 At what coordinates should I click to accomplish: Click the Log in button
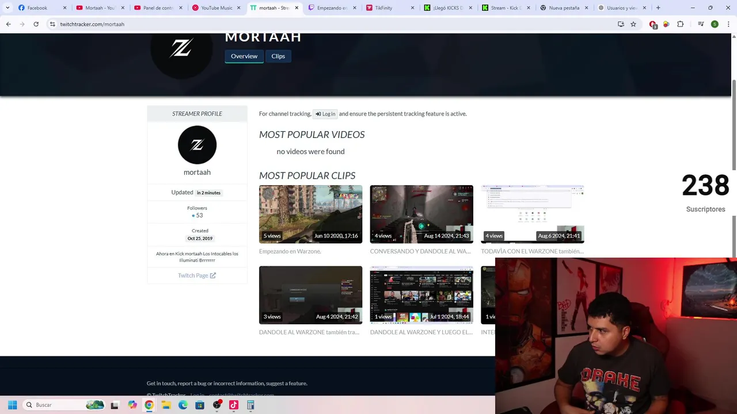pos(325,114)
